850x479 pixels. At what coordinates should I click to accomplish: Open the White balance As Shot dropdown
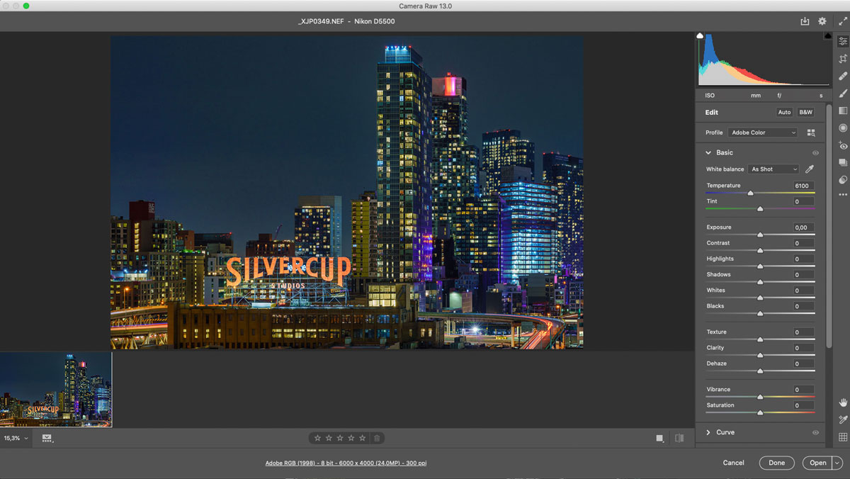click(773, 169)
